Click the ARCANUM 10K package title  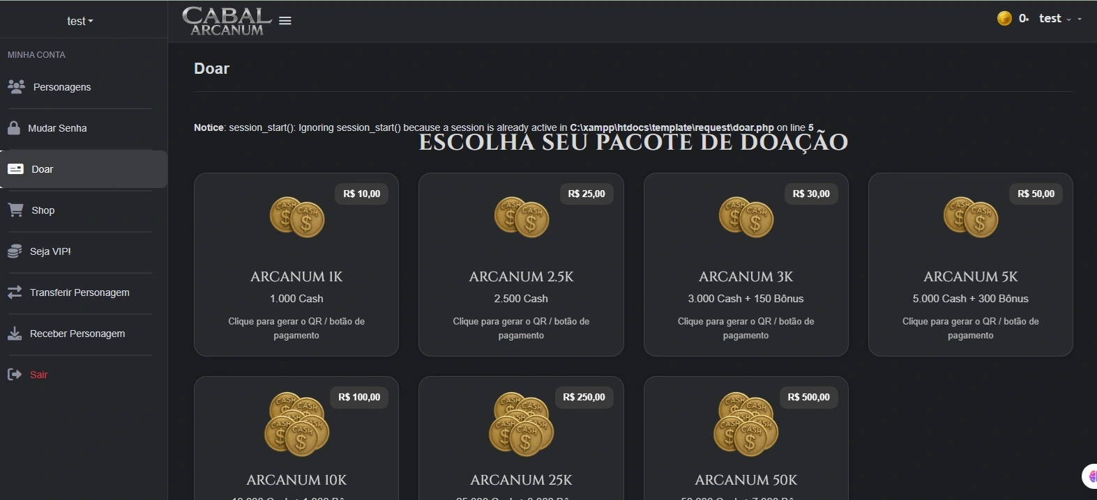pyautogui.click(x=296, y=480)
